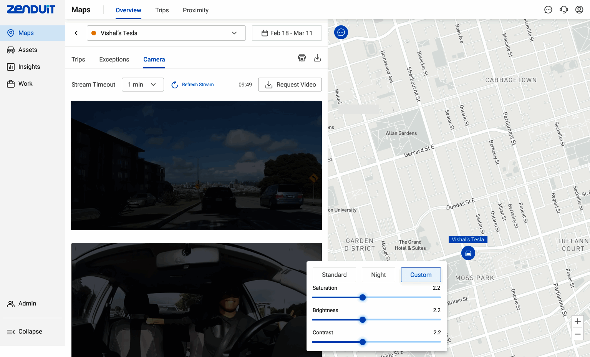
Task: Open the user account profile icon
Action: [579, 10]
